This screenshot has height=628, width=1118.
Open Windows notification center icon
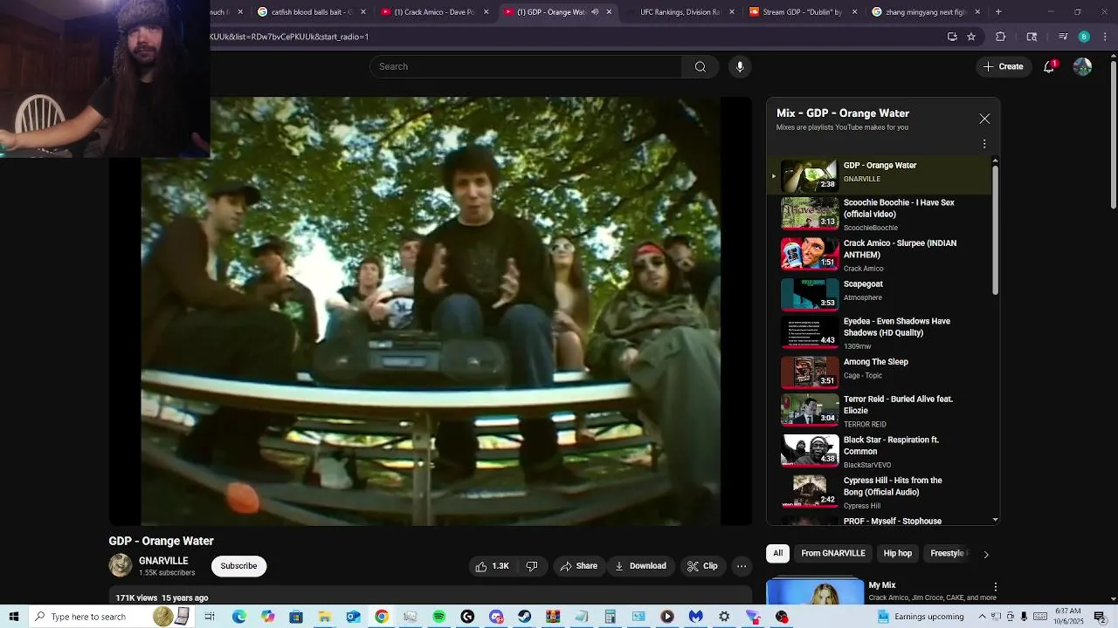[1100, 617]
